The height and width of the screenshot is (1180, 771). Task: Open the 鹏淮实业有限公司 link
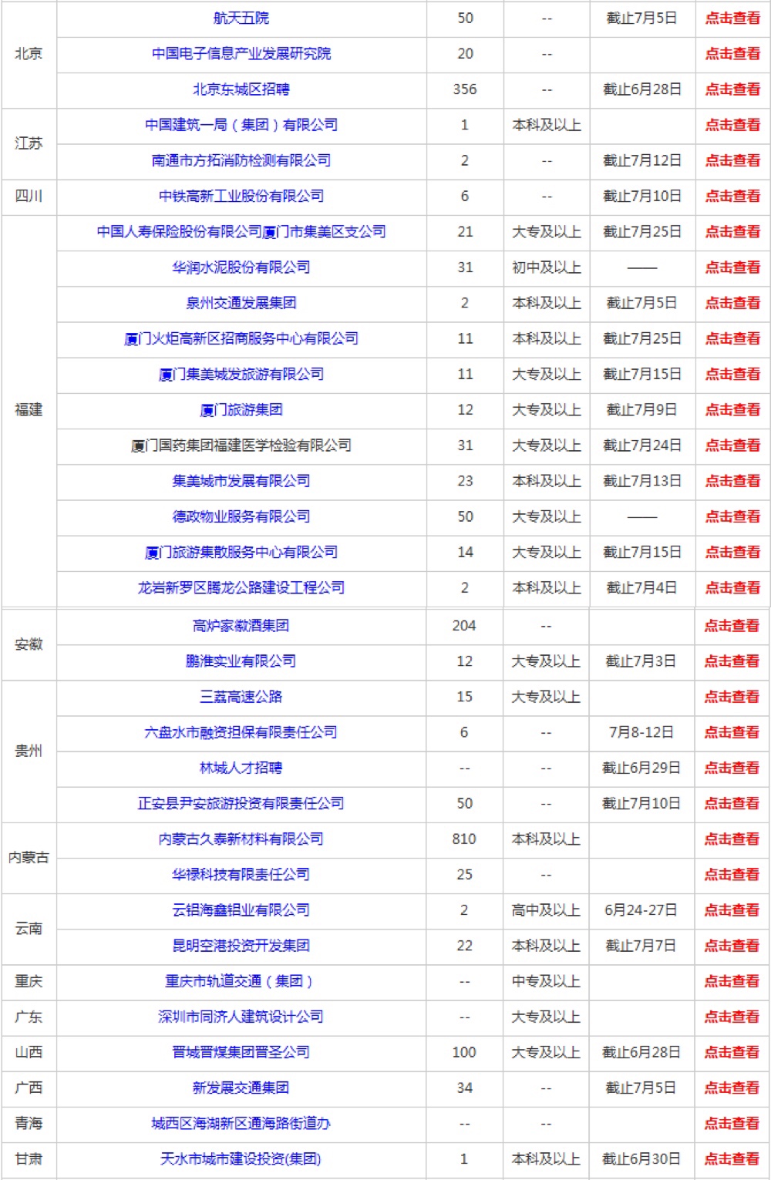click(x=241, y=661)
